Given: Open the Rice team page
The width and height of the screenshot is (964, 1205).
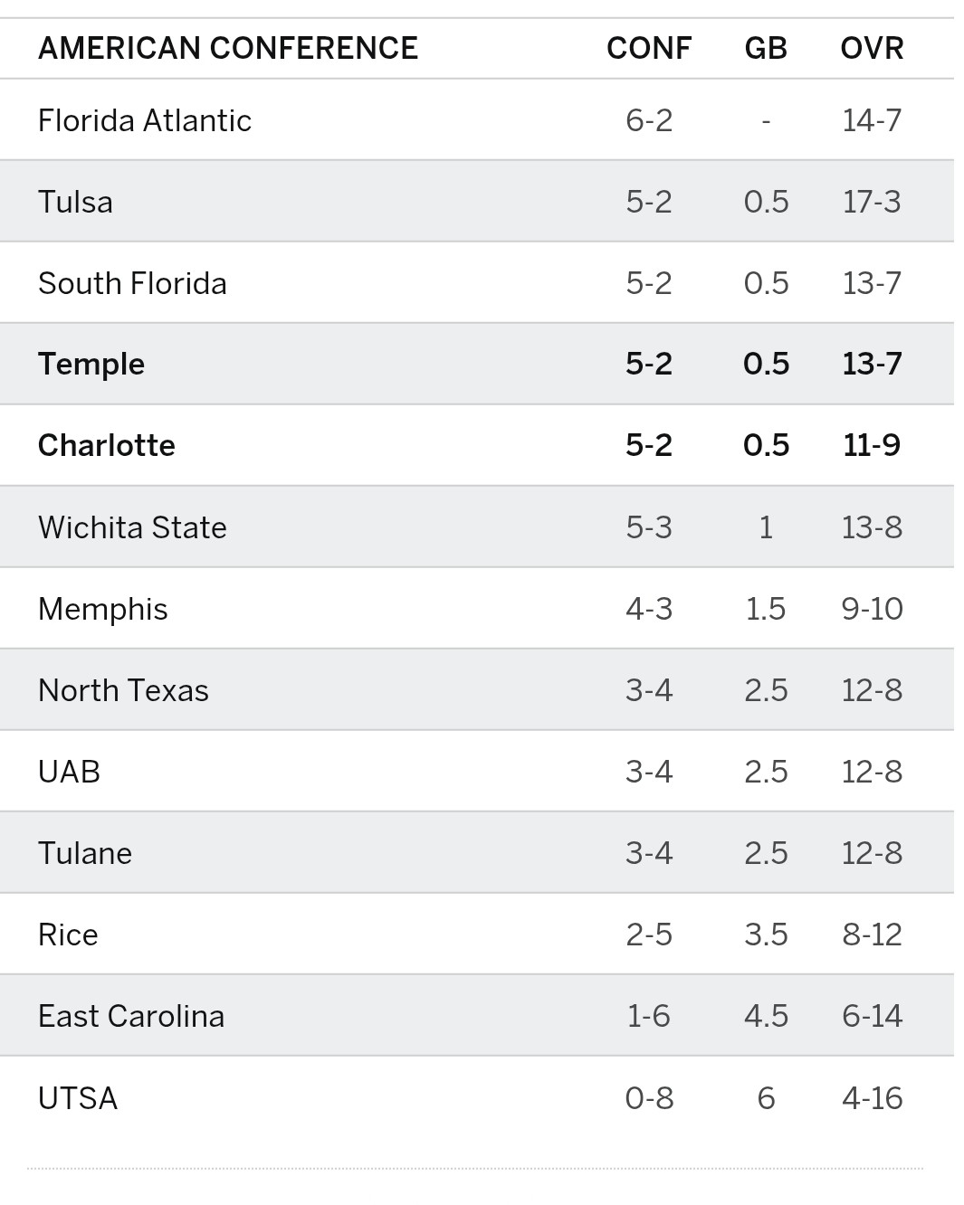Looking at the screenshot, I should (x=68, y=935).
